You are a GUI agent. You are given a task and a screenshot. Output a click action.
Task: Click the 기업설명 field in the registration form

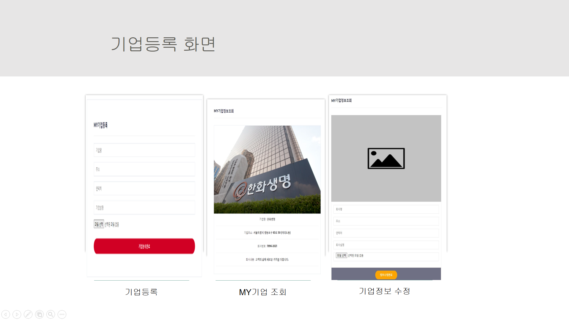coord(144,208)
